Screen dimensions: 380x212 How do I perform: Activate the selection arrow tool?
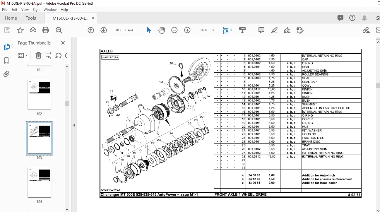149,30
